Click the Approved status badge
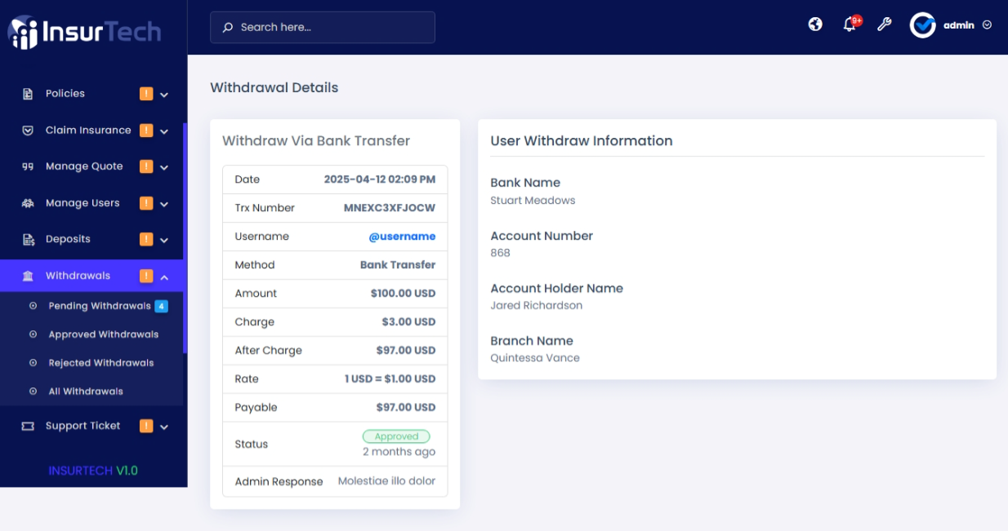Viewport: 1008px width, 531px height. [396, 436]
